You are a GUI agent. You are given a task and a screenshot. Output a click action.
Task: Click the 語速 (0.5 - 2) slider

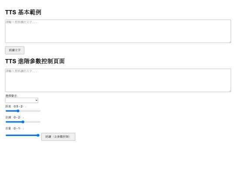(23, 111)
